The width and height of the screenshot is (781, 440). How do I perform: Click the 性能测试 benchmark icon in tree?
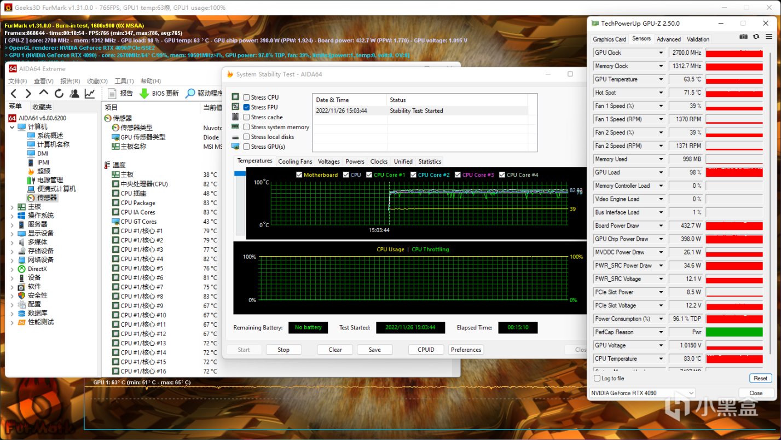22,322
